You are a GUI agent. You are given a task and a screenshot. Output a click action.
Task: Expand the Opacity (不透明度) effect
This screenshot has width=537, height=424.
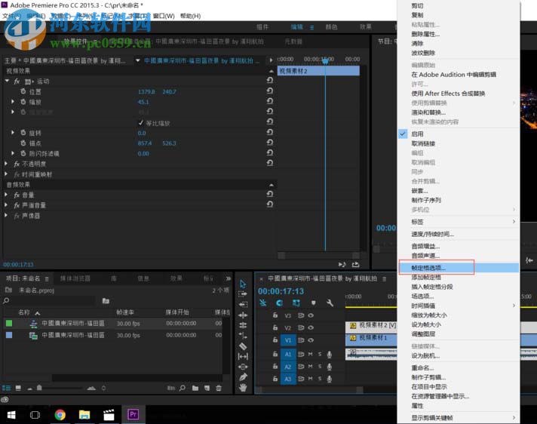8,163
